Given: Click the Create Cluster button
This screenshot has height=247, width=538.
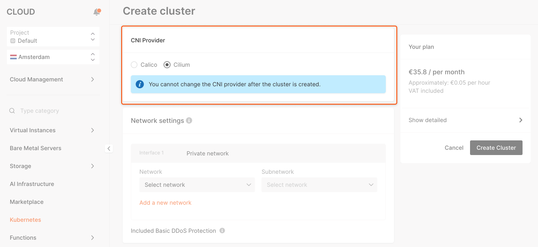Looking at the screenshot, I should [496, 148].
